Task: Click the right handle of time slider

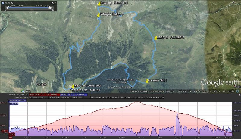Action: coord(50,8)
